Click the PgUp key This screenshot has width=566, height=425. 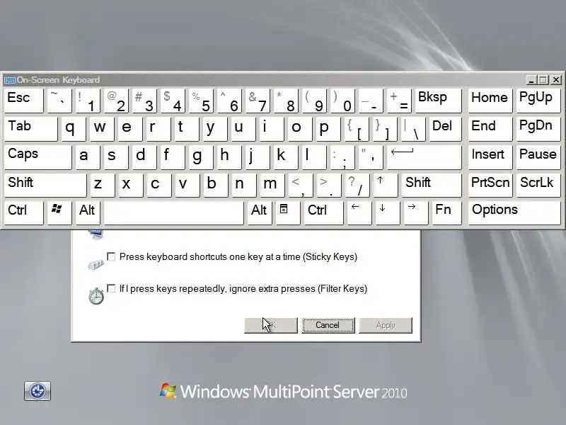click(538, 101)
